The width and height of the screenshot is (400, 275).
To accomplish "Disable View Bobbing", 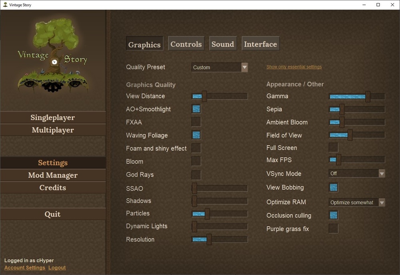I will (x=333, y=187).
